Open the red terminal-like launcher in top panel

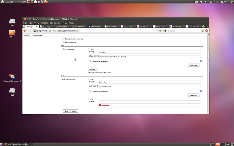[29, 2]
